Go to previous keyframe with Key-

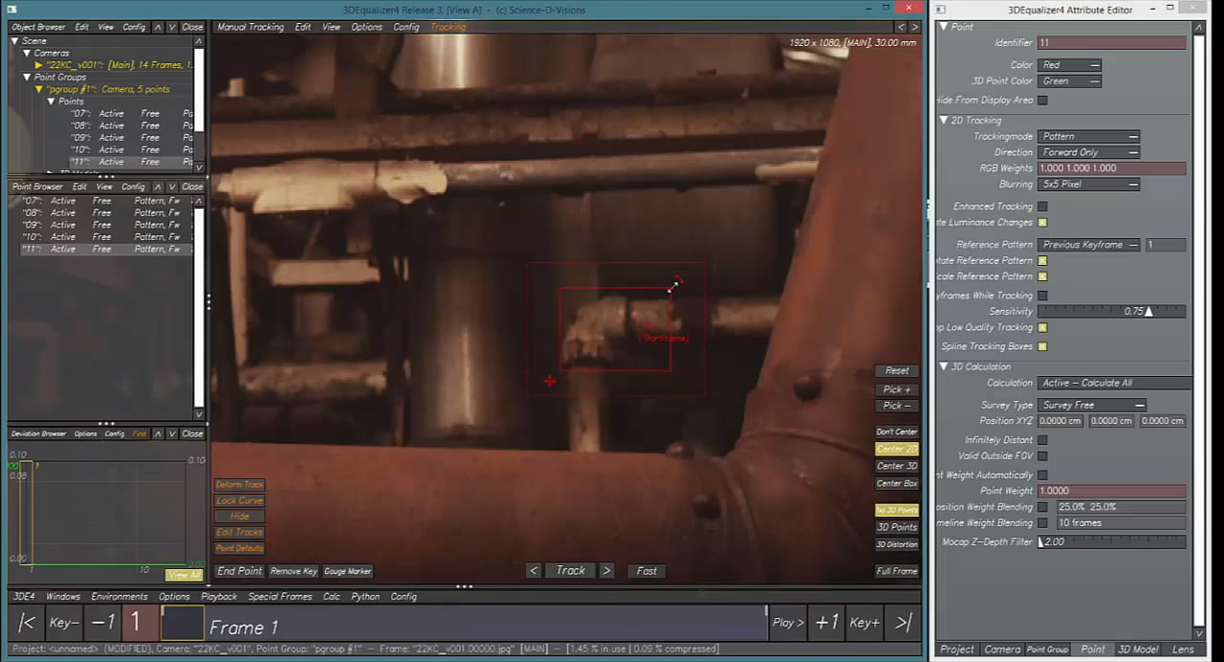64,623
